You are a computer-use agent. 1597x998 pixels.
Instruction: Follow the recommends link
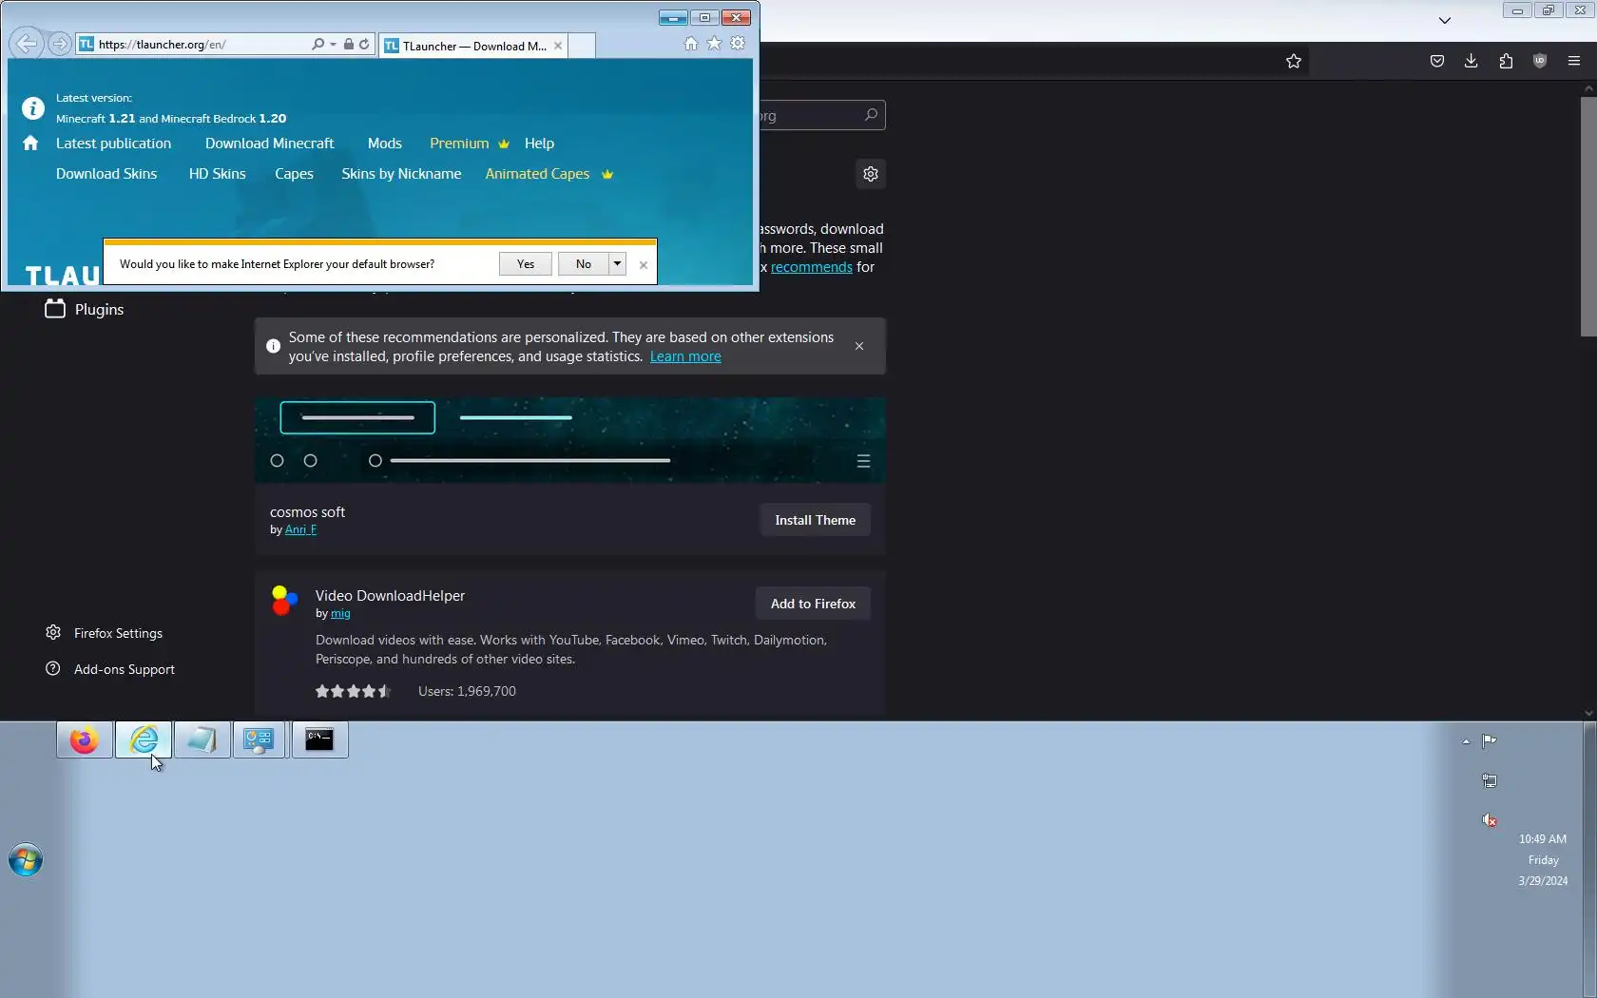coord(812,267)
